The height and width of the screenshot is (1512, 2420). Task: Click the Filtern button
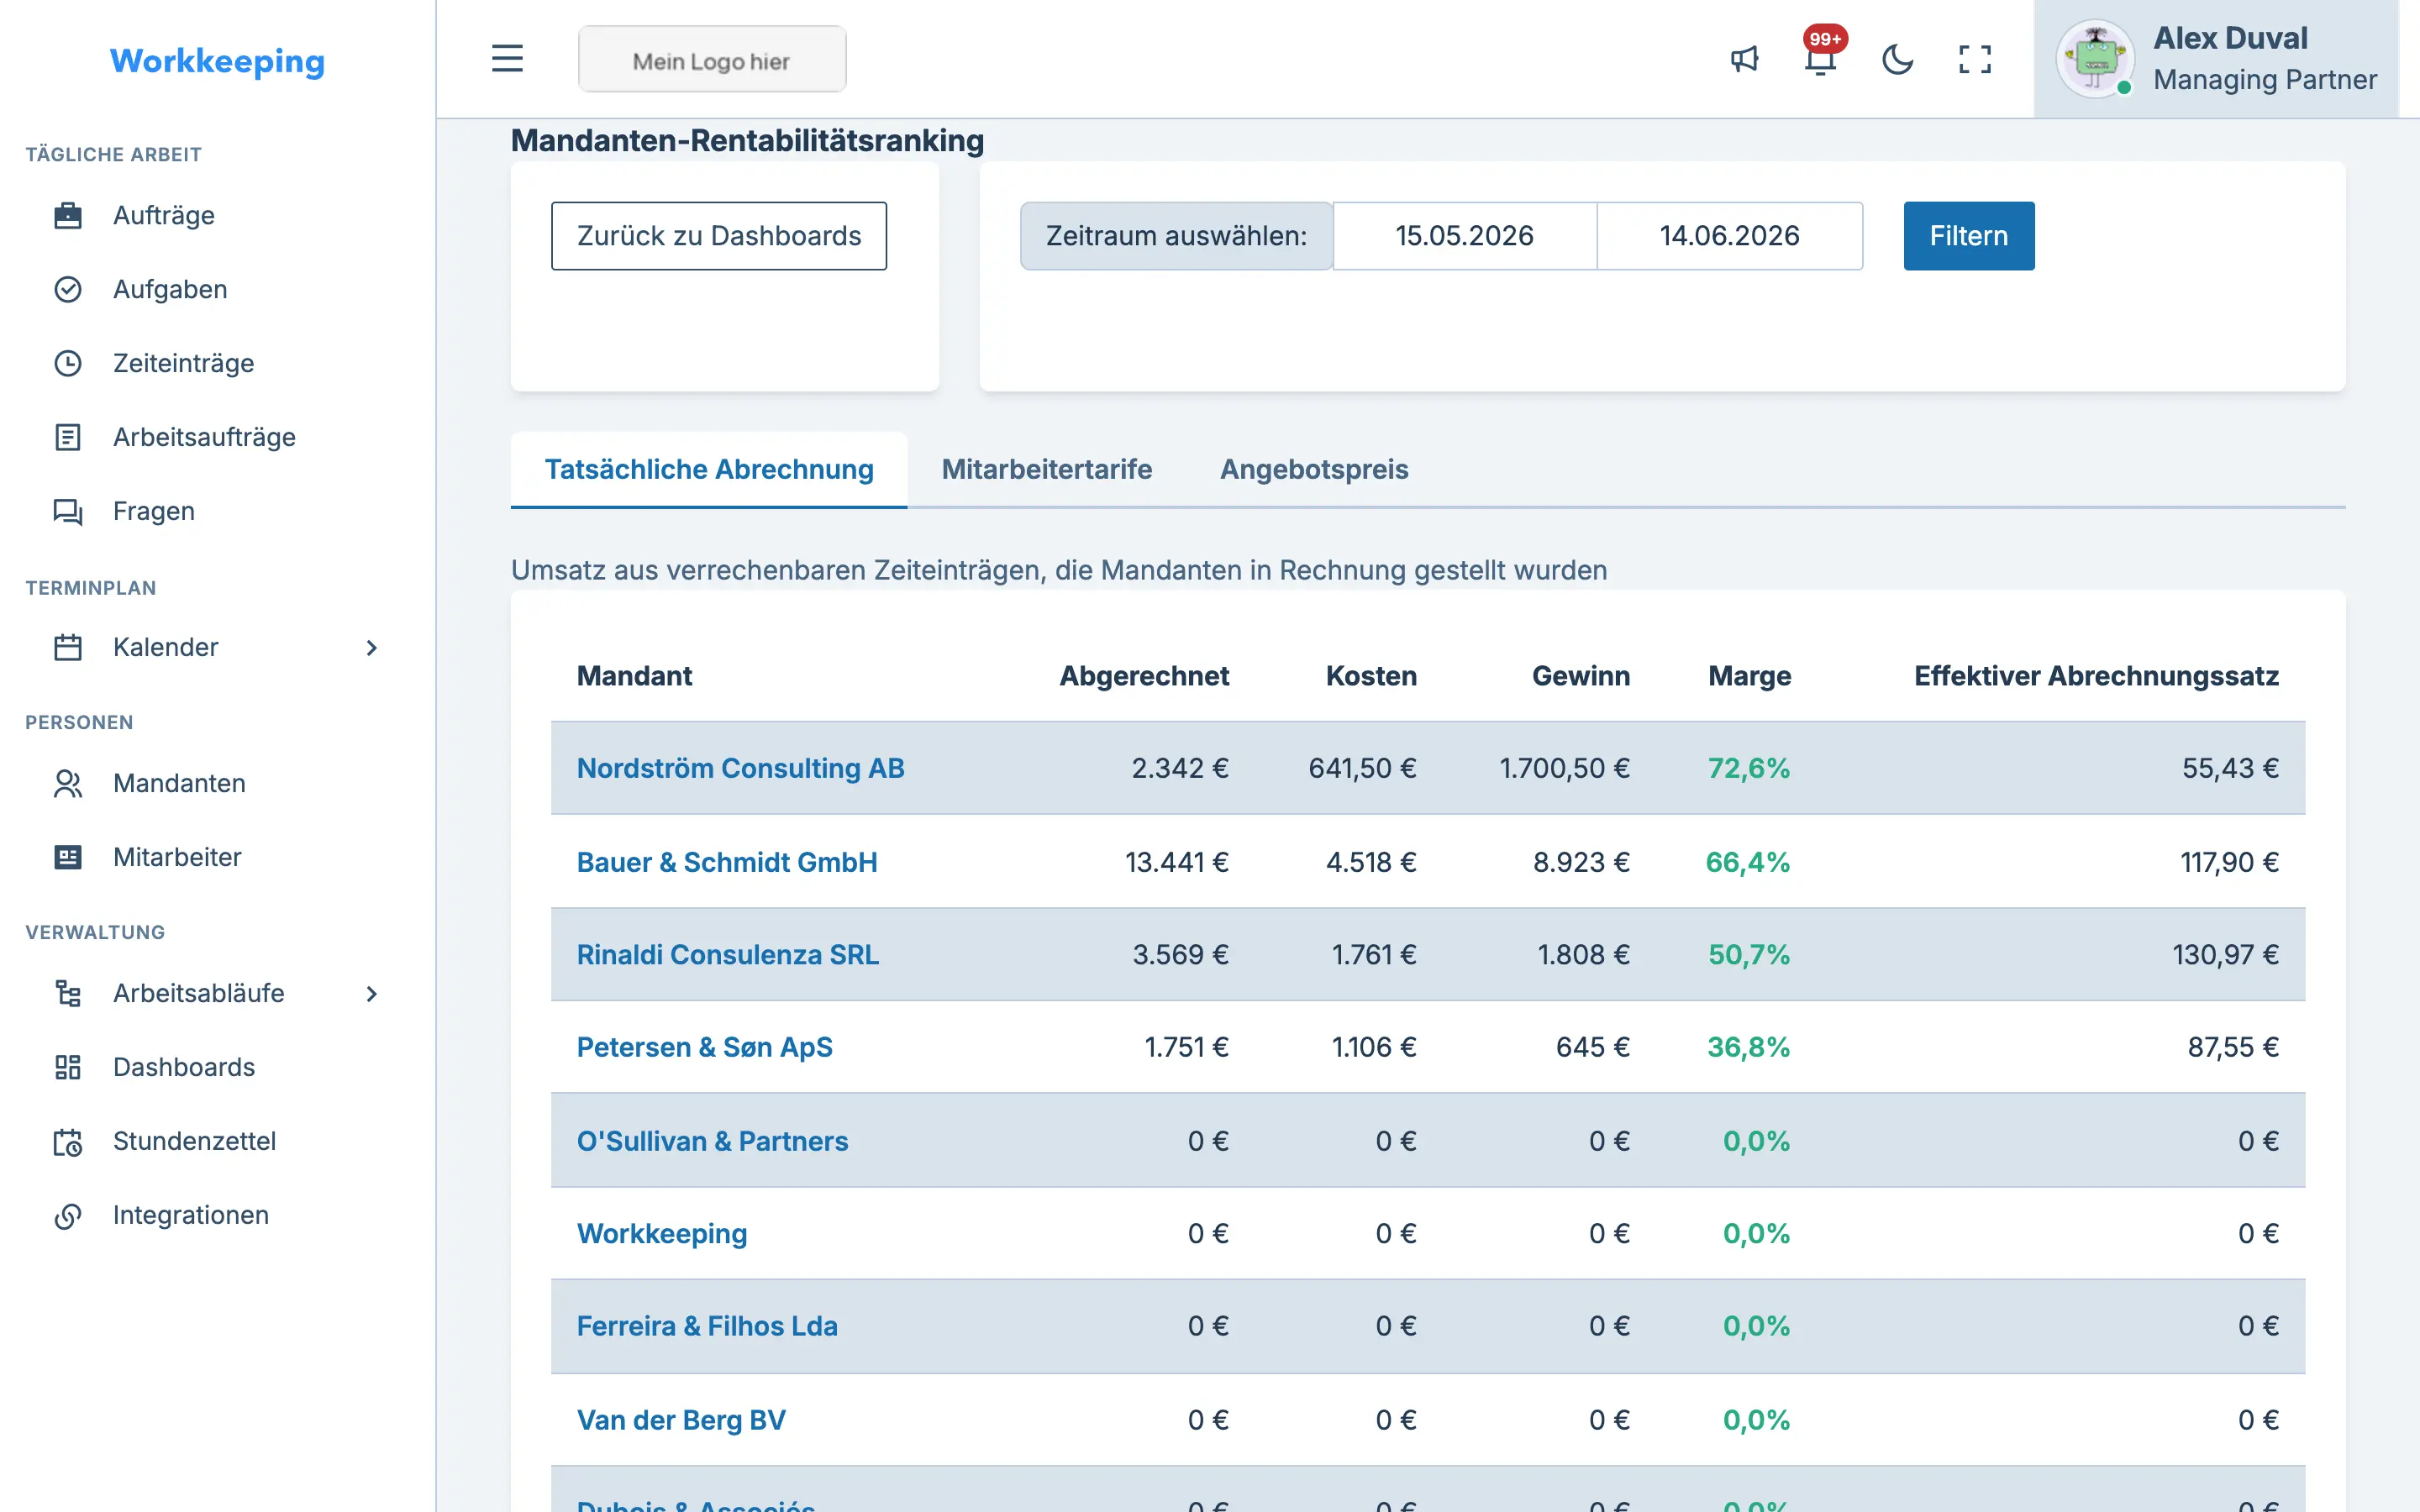tap(1968, 236)
